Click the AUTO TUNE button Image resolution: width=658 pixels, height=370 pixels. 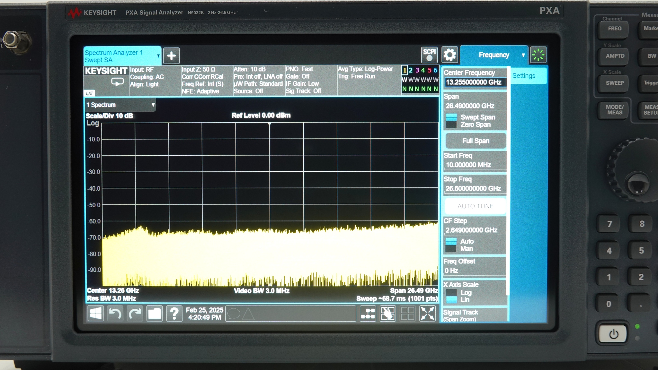(476, 206)
